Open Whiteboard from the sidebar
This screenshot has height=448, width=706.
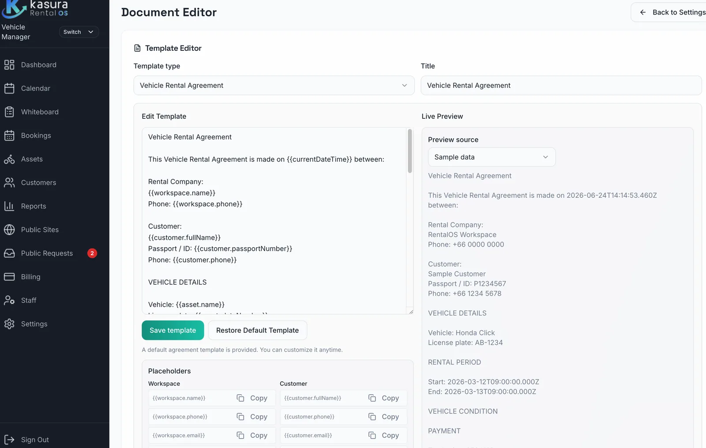[x=40, y=112]
